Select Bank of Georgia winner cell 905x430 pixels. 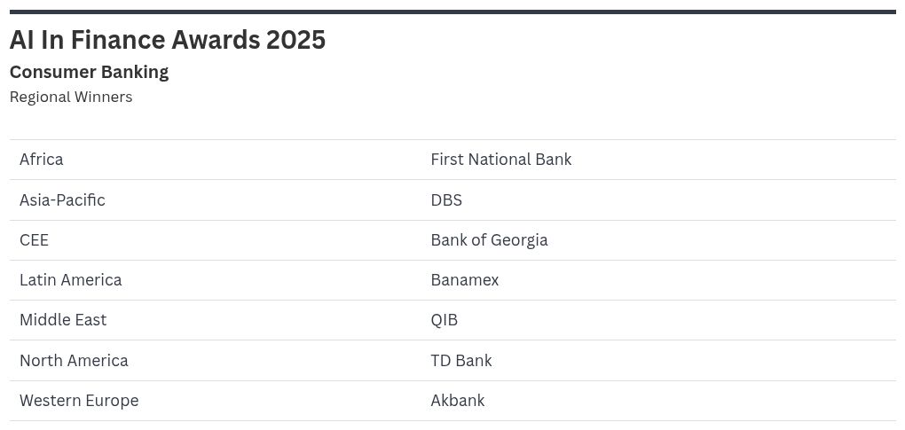(489, 240)
